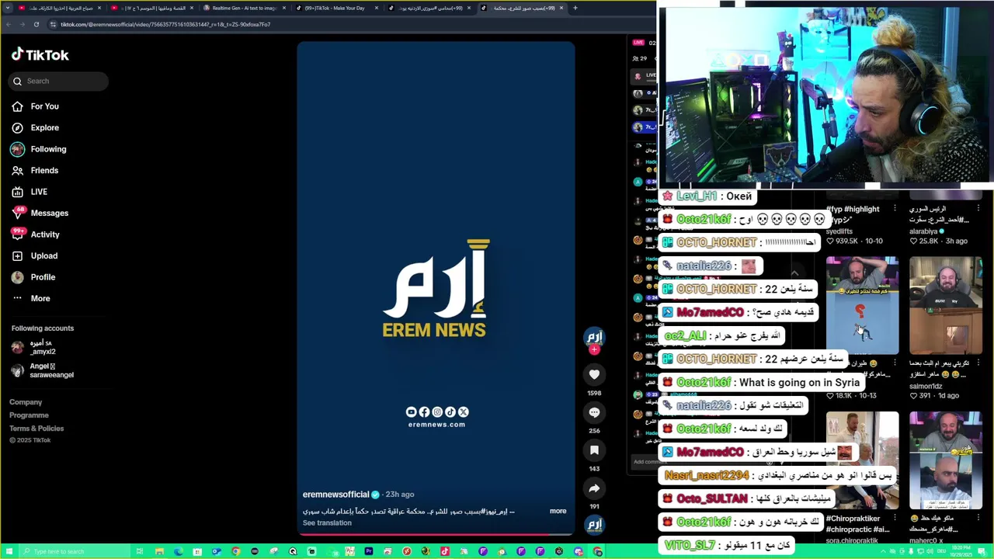Click the TikTok logo
994x559 pixels.
tap(40, 55)
